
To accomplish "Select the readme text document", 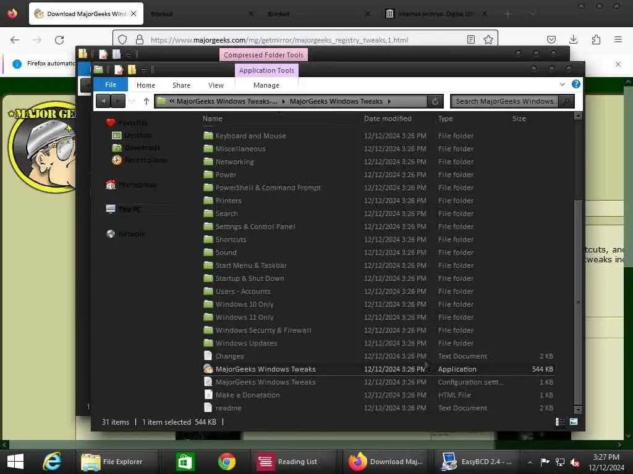I will coord(228,408).
